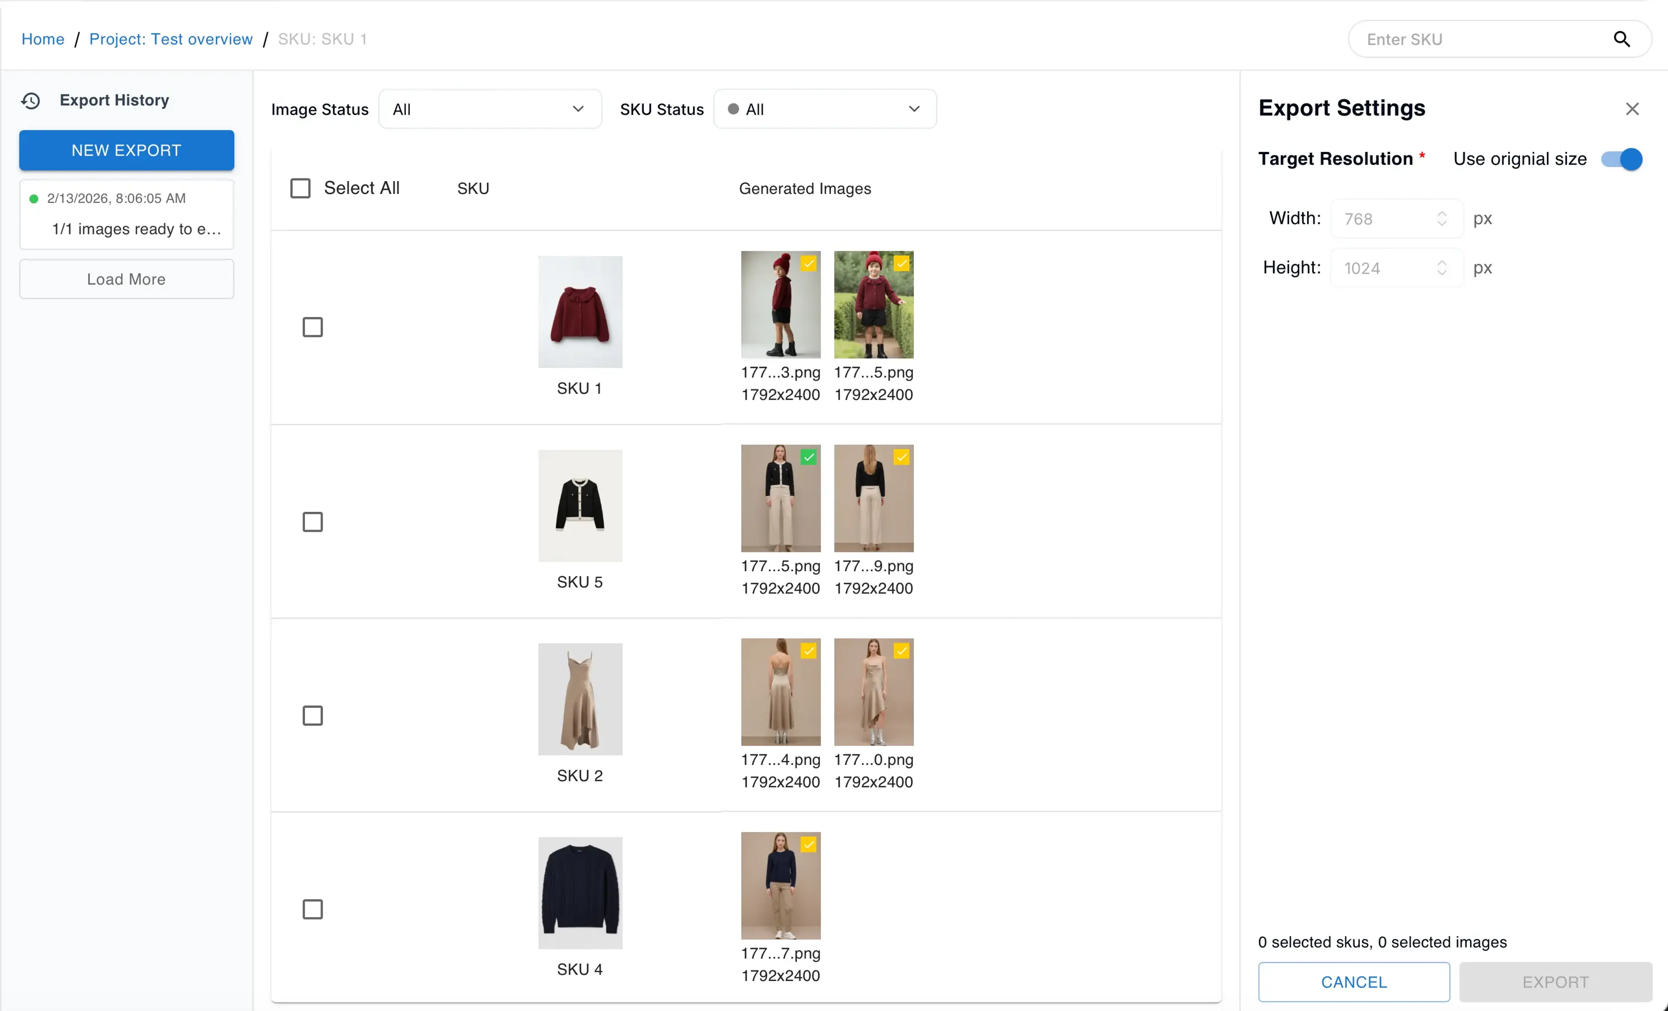1668x1011 pixels.
Task: Toggle yellow check on SKU 5 177...9.png
Action: [x=902, y=458]
